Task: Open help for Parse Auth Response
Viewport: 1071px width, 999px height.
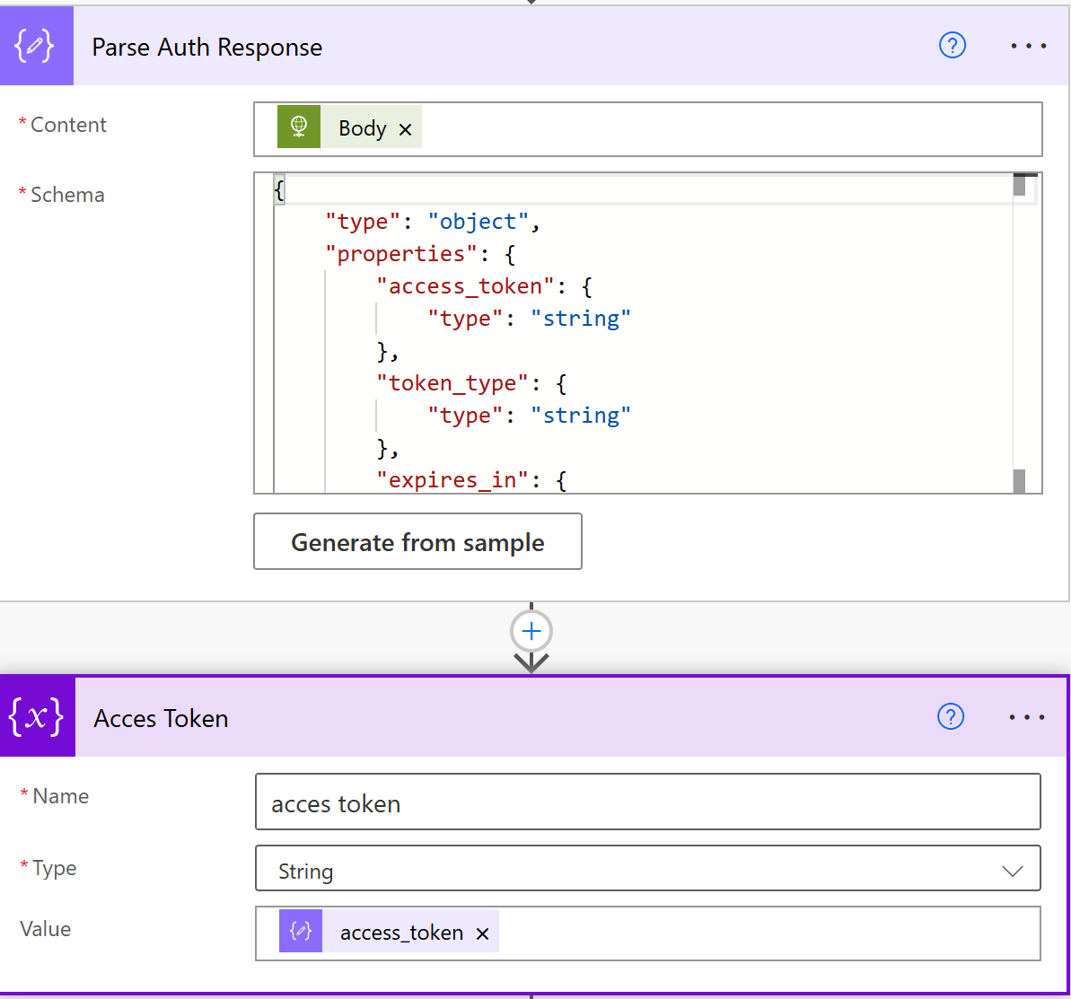Action: pyautogui.click(x=952, y=46)
